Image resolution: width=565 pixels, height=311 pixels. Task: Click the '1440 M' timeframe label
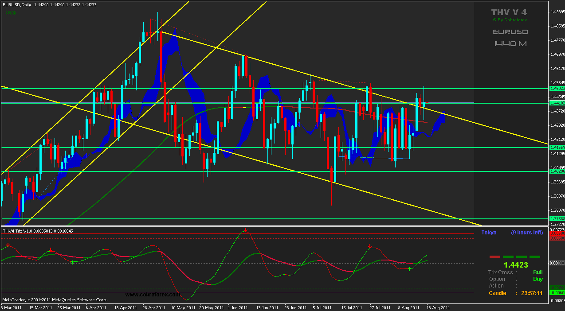pyautogui.click(x=510, y=43)
